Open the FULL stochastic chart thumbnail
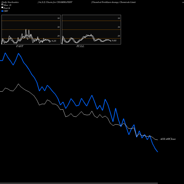184x184 pixels. (x=91, y=29)
